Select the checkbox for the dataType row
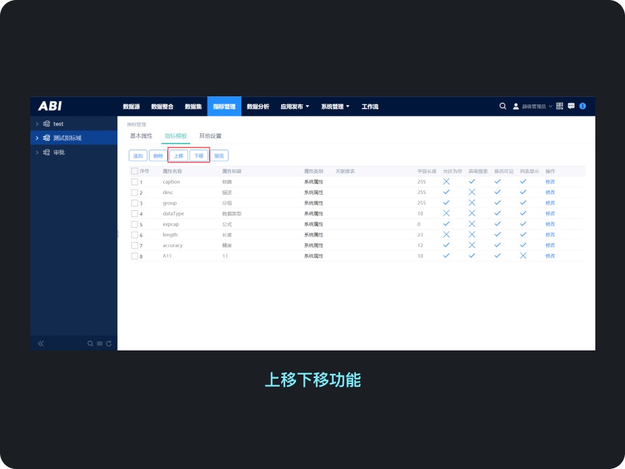This screenshot has height=469, width=625. pyautogui.click(x=135, y=214)
